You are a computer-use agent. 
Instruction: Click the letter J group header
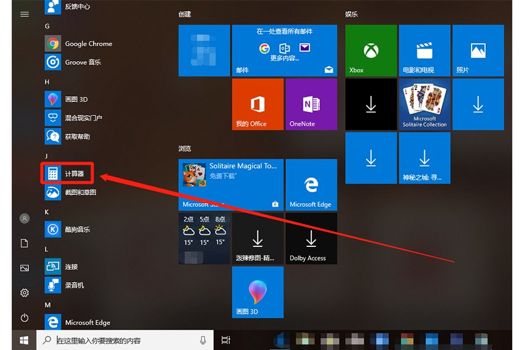pos(47,156)
